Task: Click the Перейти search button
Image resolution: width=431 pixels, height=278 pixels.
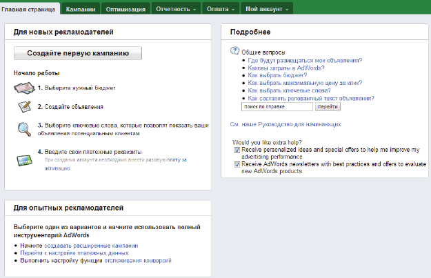Action: pyautogui.click(x=328, y=107)
